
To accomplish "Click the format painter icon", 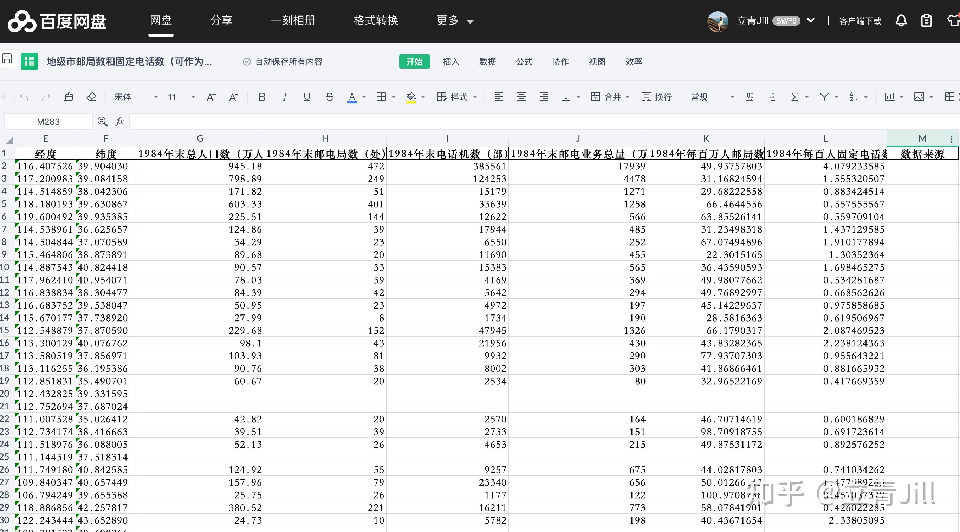I will (69, 97).
